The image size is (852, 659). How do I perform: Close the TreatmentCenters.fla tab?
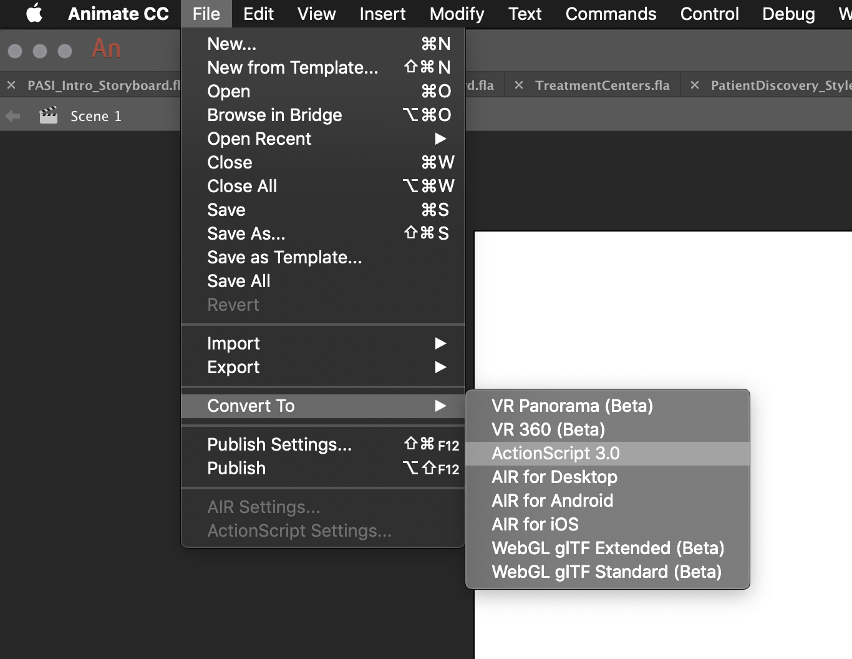[x=518, y=85]
